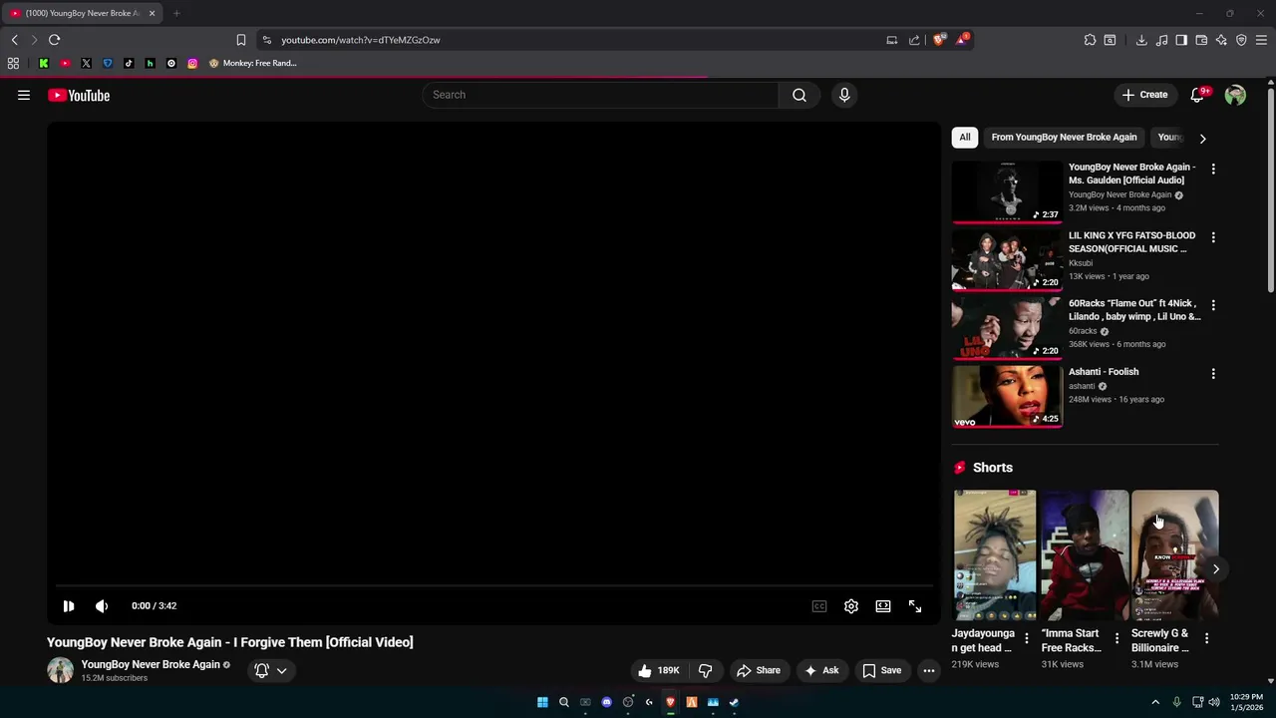Open Brave Wallet icon
Screen dimensions: 1276x718
point(1201,40)
